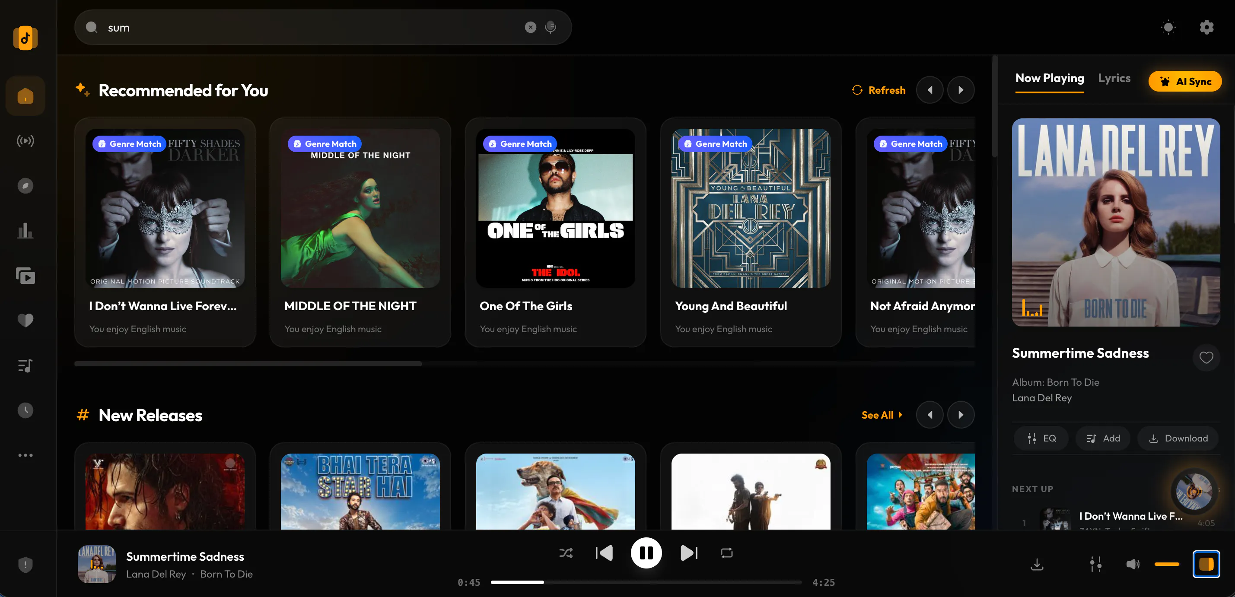Show next recommended items arrow
The width and height of the screenshot is (1235, 597).
[960, 90]
